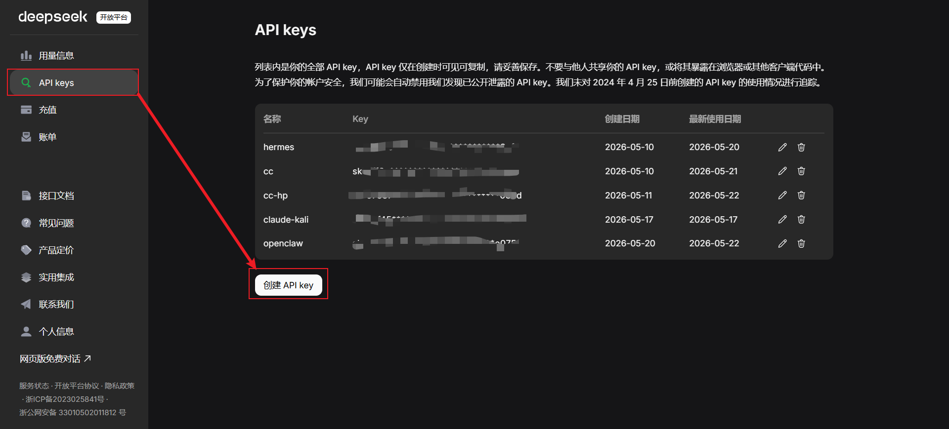
Task: Click the claude-kali masked key value
Action: coord(440,219)
